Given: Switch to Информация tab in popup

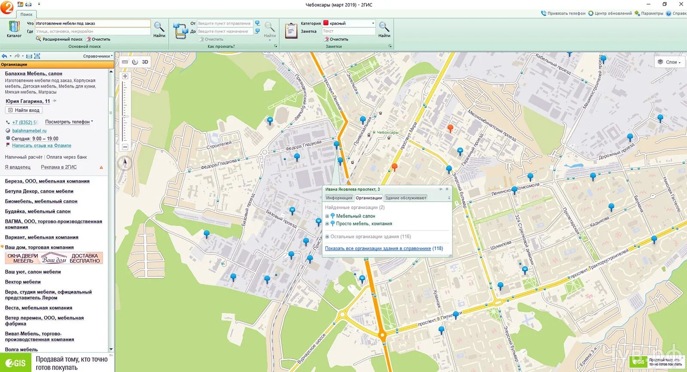Looking at the screenshot, I should click(x=339, y=198).
